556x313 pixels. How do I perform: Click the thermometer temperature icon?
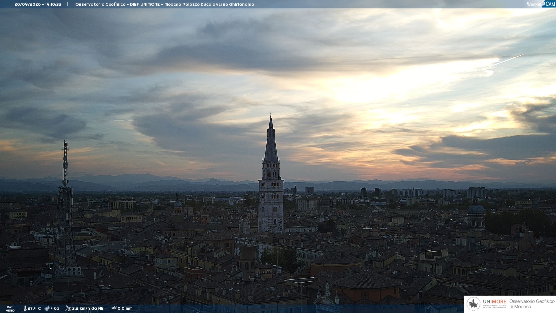[25, 309]
